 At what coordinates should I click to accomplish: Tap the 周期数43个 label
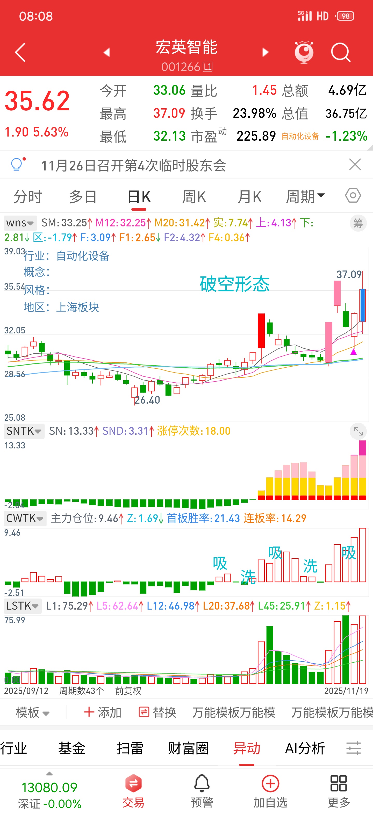tap(81, 691)
